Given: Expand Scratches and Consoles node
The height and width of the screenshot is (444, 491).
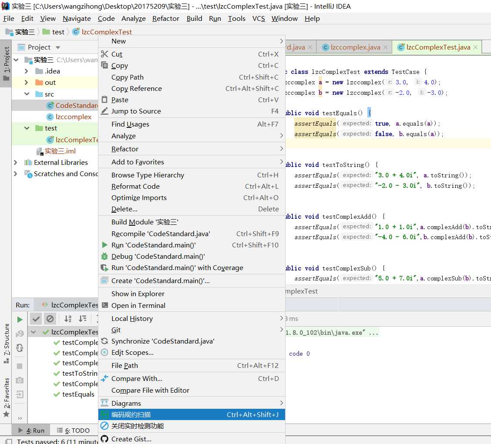Looking at the screenshot, I should click(x=15, y=174).
